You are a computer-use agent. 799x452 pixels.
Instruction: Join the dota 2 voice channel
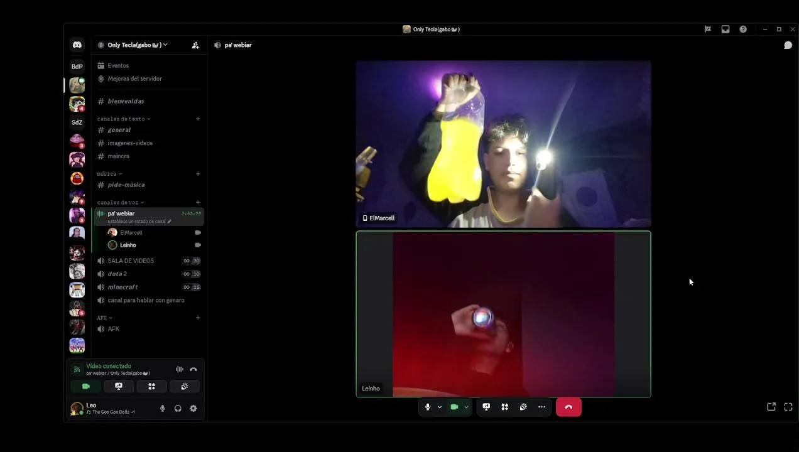coord(148,274)
